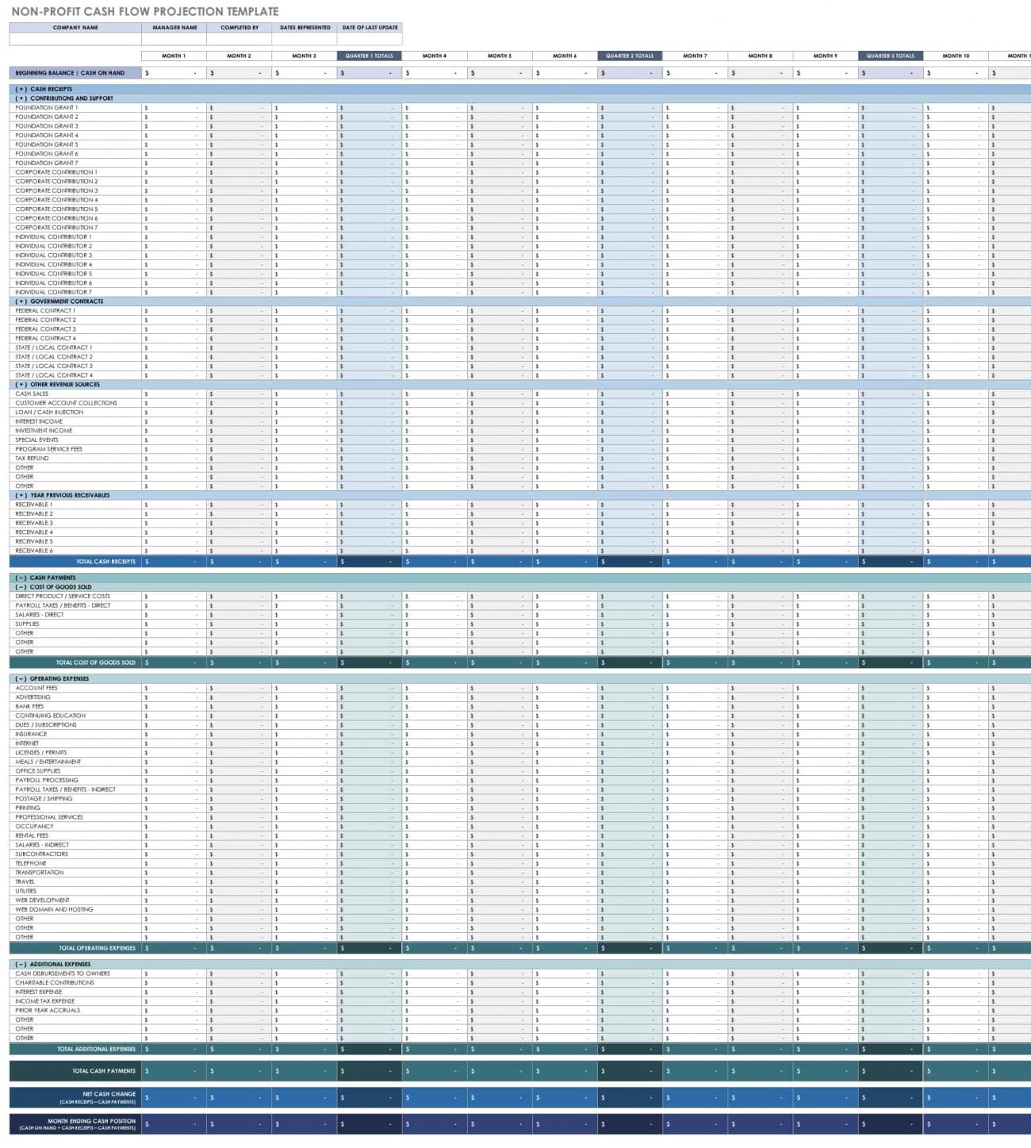Click the Company Name input cell
This screenshot has height=1148, width=1031.
(75, 39)
